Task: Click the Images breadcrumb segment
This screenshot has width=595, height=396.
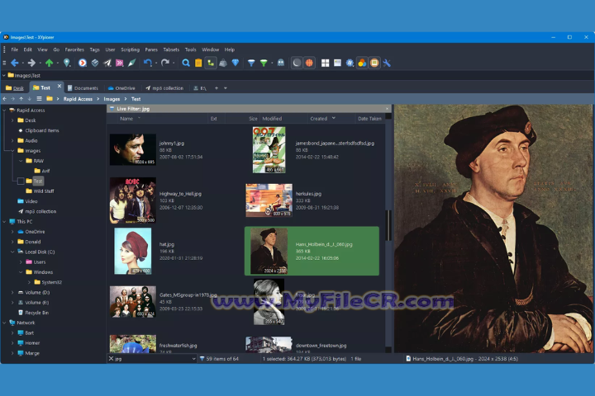Action: [112, 99]
